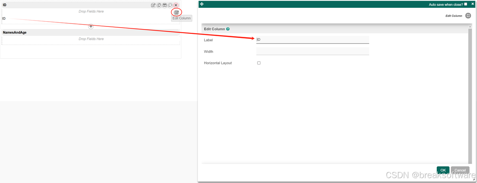Click the Edit Column pencil icon
This screenshot has height=183, width=477.
click(177, 12)
